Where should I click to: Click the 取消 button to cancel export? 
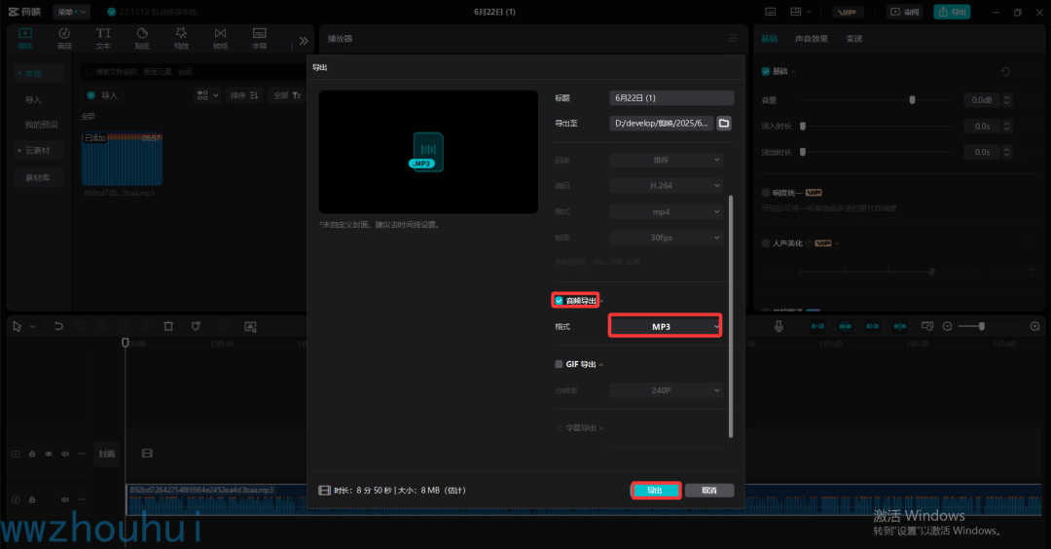pyautogui.click(x=709, y=491)
